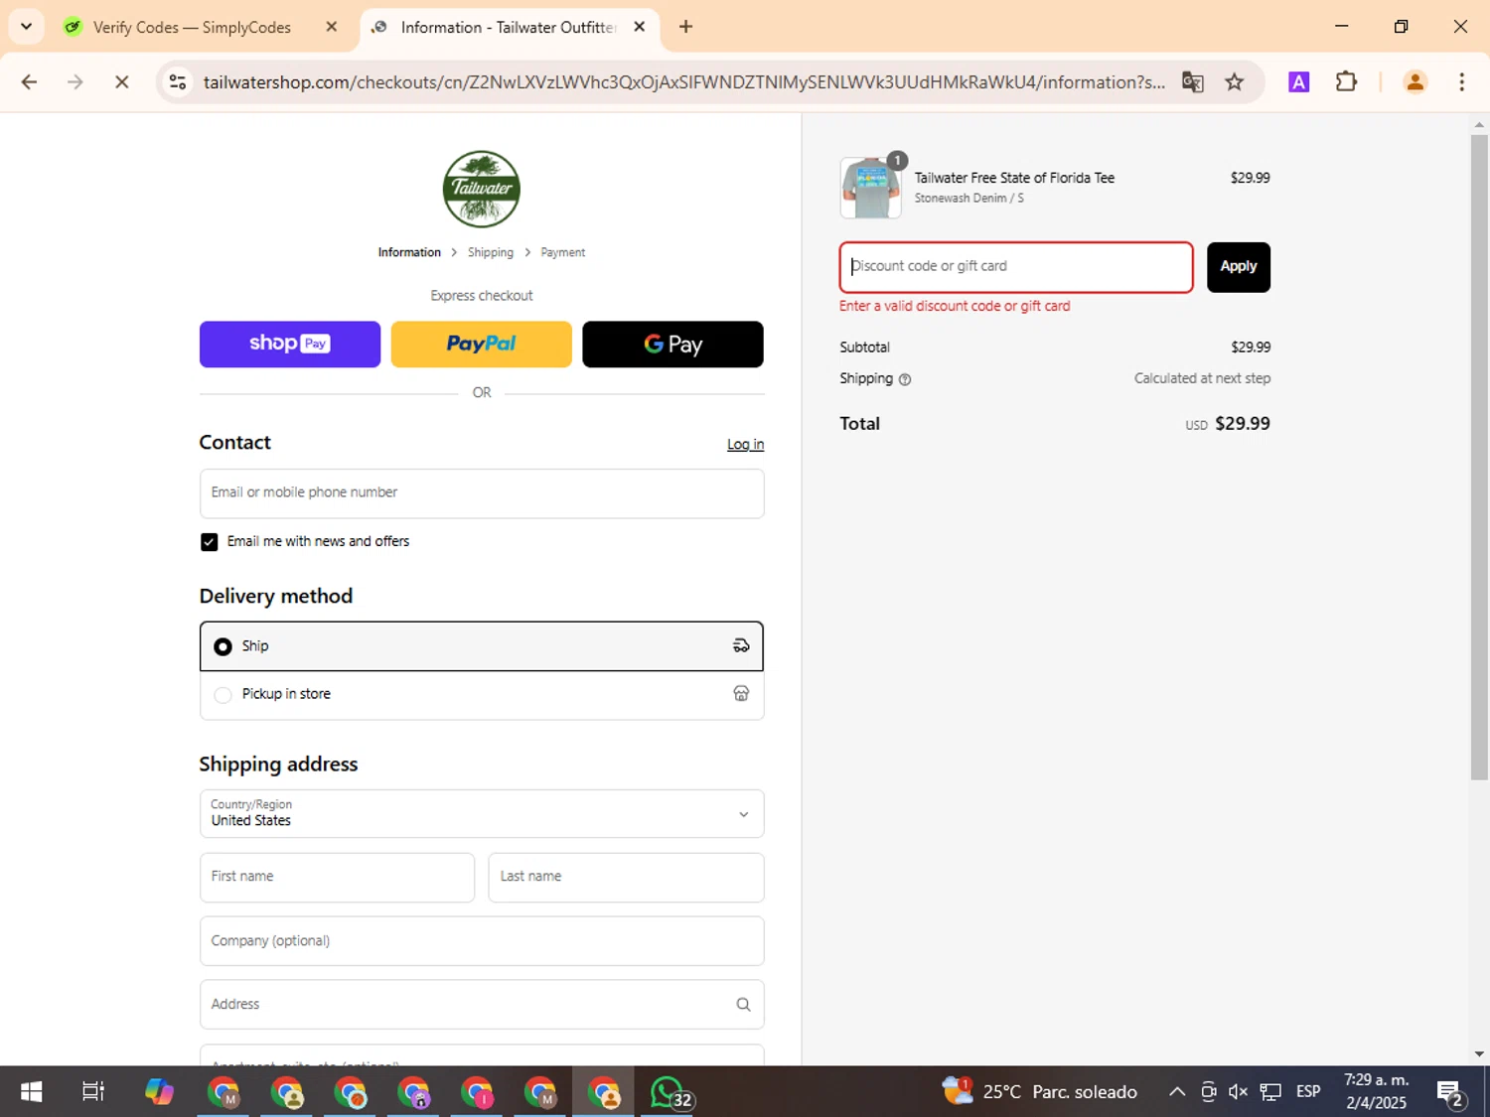Click the Florida Tee product thumbnail
Screen dimensions: 1490x1117
[870, 188]
